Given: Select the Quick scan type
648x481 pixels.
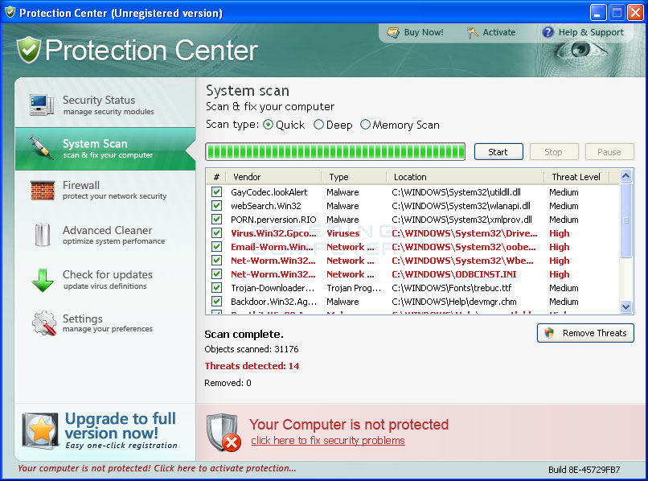Looking at the screenshot, I should pos(268,125).
